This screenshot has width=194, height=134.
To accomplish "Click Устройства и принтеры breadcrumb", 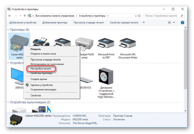I will point(92,16).
